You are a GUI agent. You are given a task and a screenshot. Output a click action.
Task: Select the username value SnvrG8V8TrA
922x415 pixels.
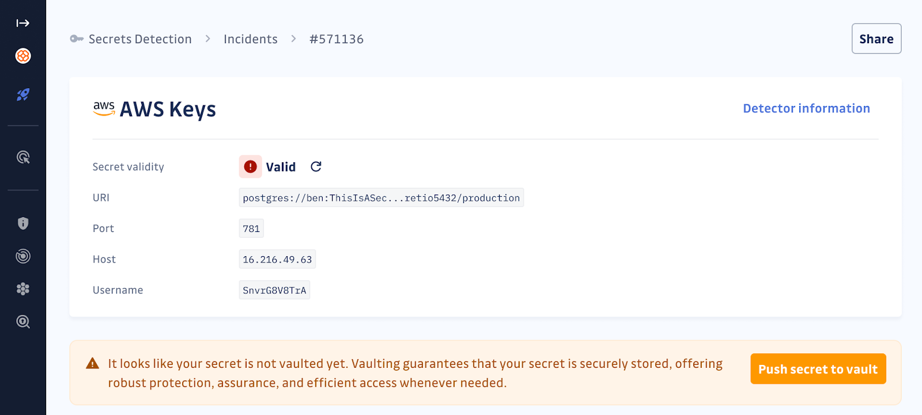point(274,290)
